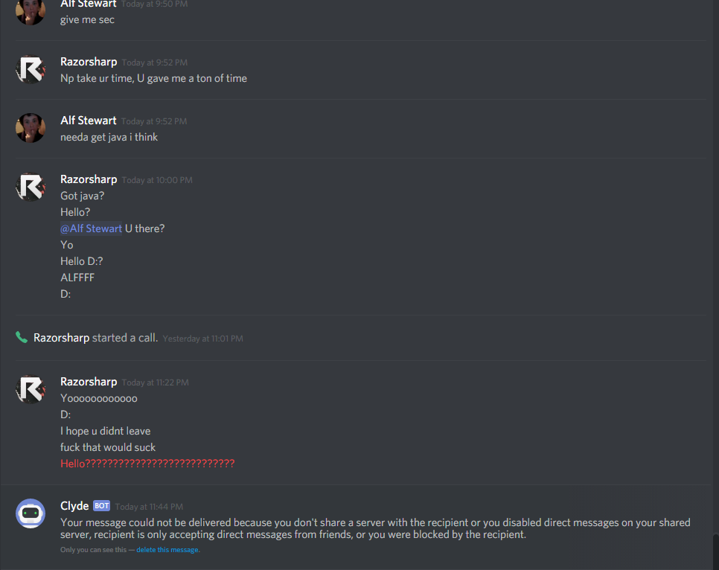719x570 pixels.
Task: Click the red failed Hello??? message
Action: [x=147, y=464]
